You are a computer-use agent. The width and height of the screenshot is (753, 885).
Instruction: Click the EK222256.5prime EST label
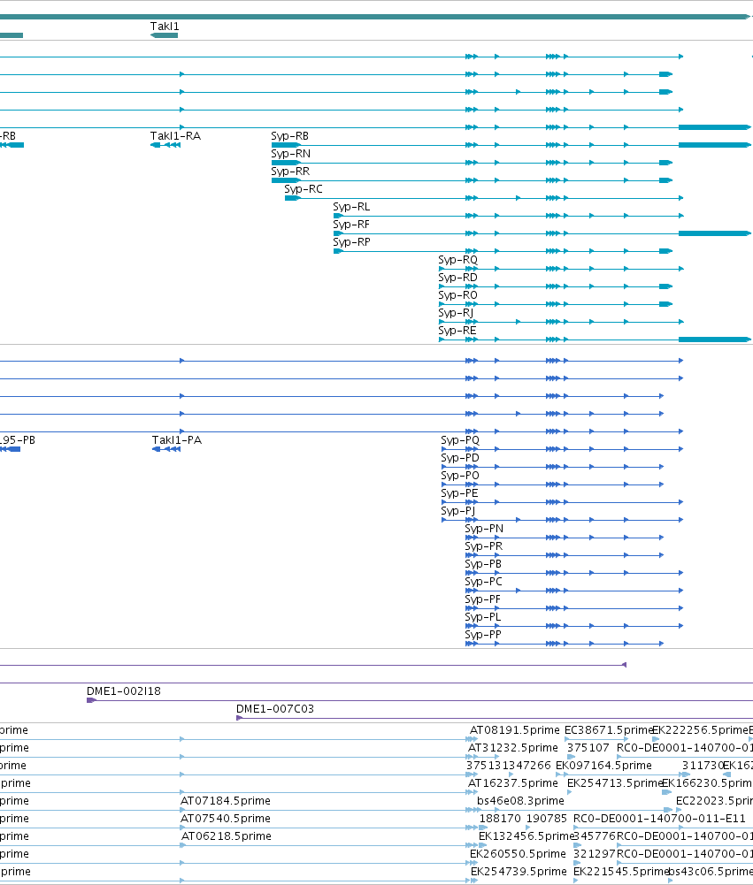[x=700, y=729]
